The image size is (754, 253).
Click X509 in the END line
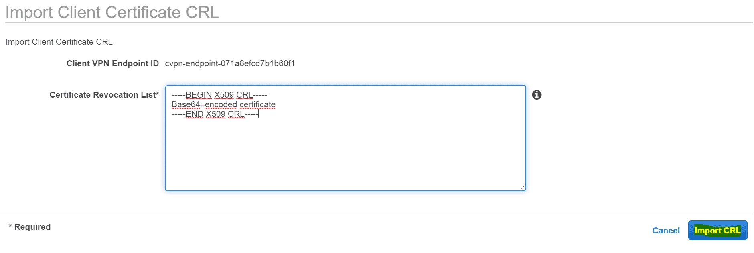(215, 114)
